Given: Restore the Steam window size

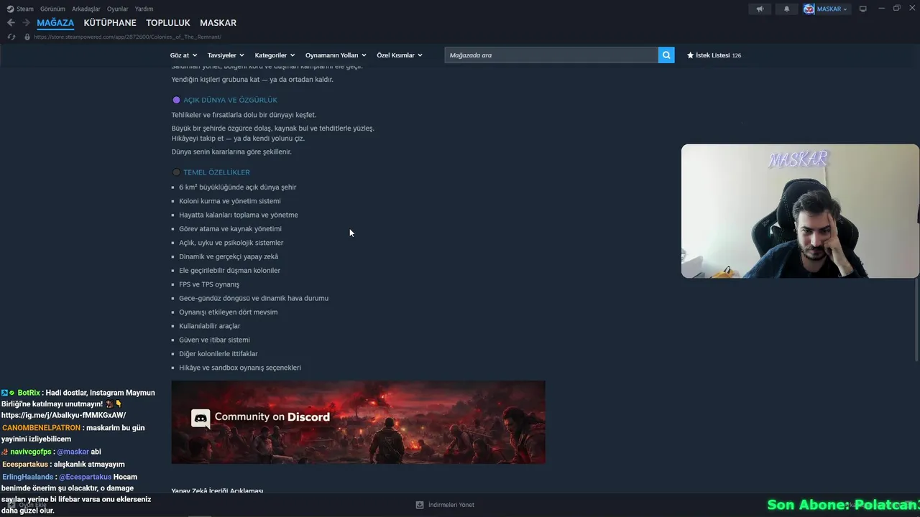Looking at the screenshot, I should (x=896, y=9).
